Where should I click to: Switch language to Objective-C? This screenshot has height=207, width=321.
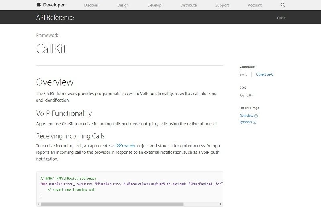264,74
